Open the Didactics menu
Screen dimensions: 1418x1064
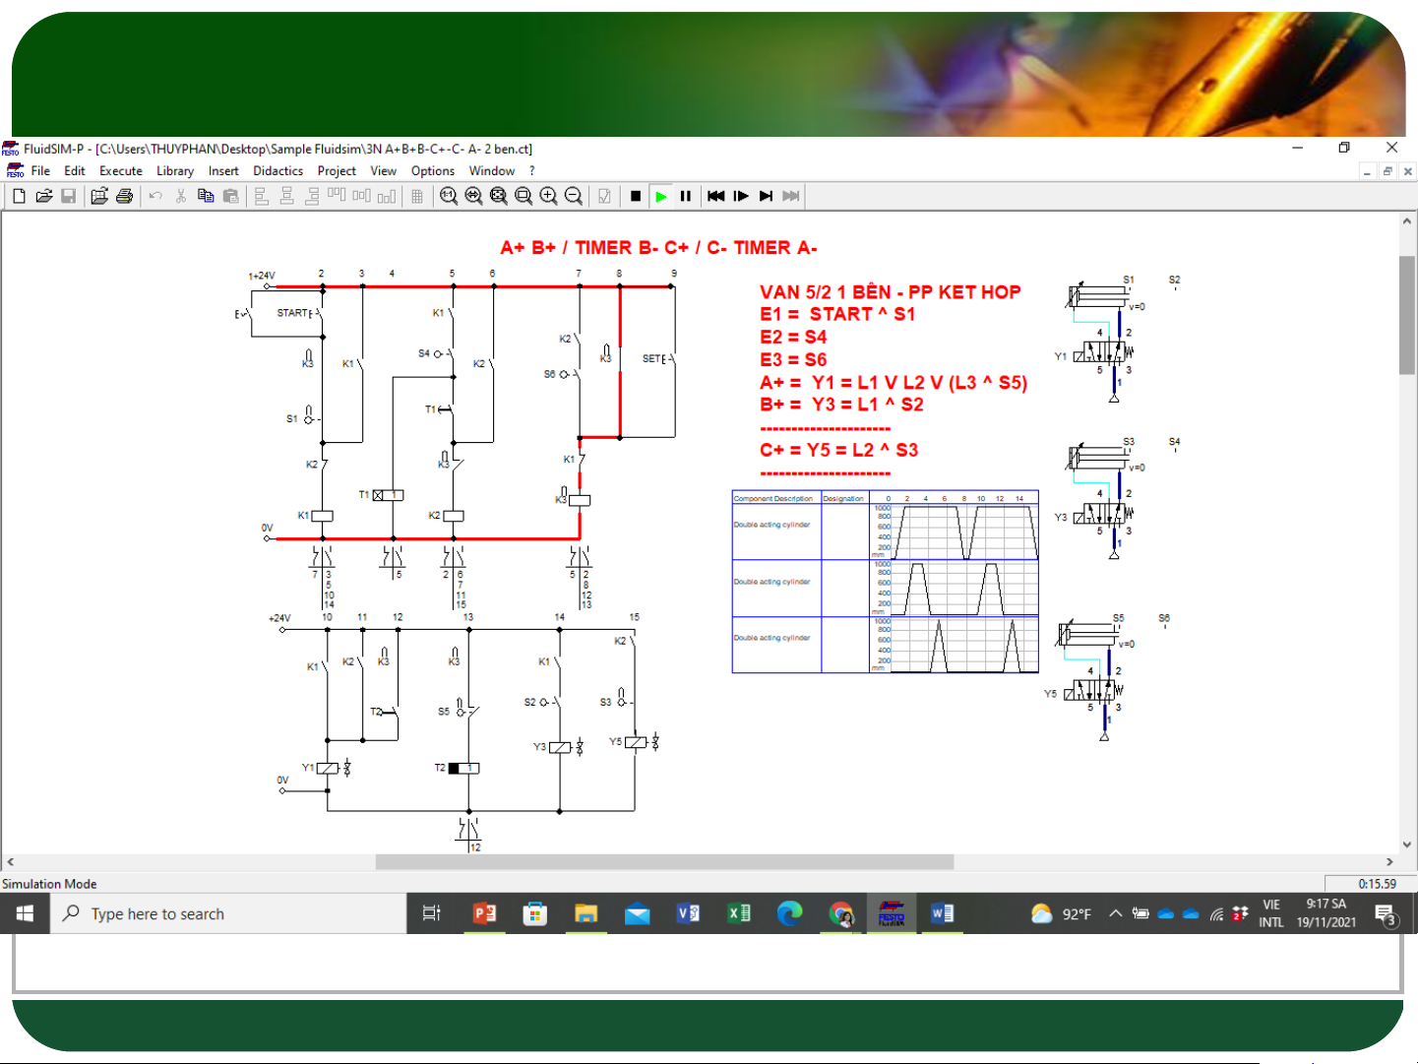(277, 170)
